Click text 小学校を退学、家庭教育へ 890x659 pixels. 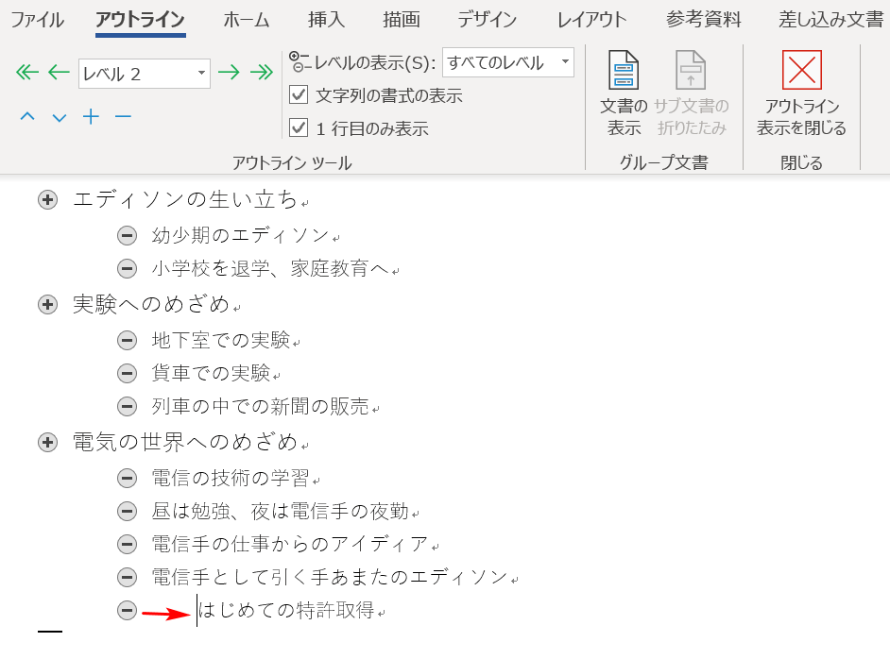[270, 268]
